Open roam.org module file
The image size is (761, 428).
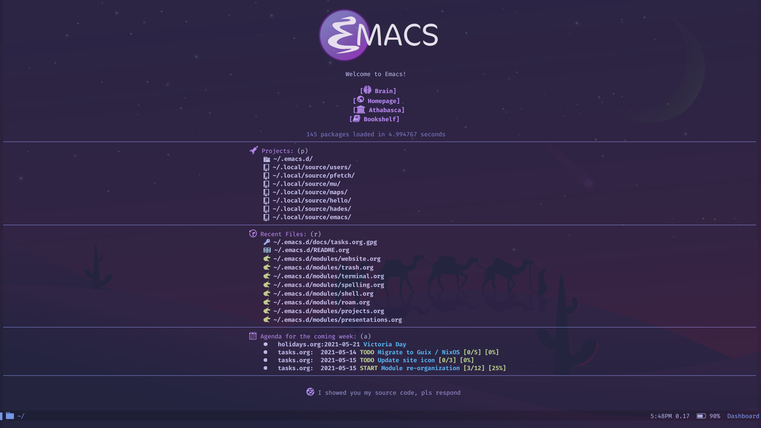[321, 302]
